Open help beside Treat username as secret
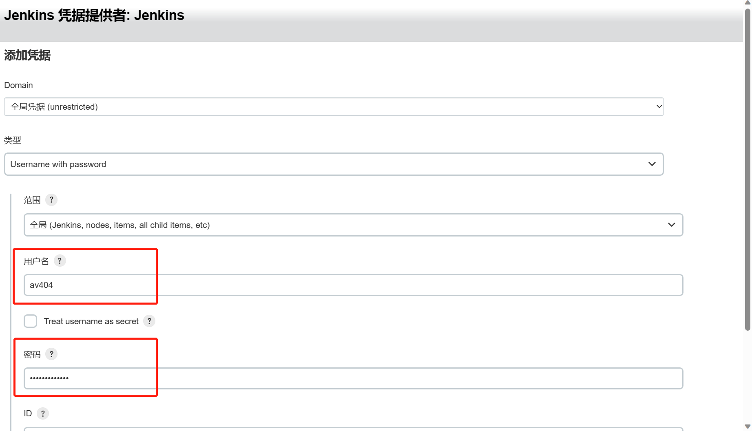 (x=149, y=321)
